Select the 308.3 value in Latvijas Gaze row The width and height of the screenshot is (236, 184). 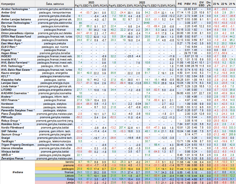coord(147,83)
